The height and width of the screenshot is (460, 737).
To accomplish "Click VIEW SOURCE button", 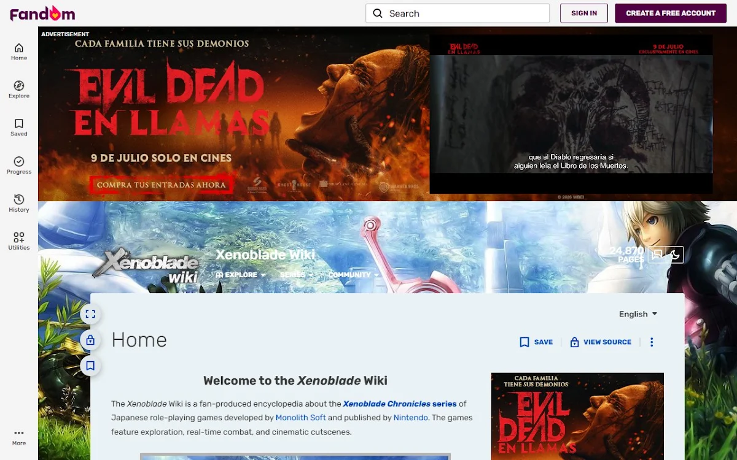I will pyautogui.click(x=601, y=342).
